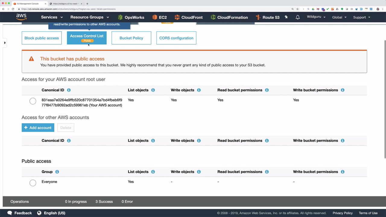Open the Wildguru account dropdown
The image size is (386, 217).
click(x=316, y=17)
